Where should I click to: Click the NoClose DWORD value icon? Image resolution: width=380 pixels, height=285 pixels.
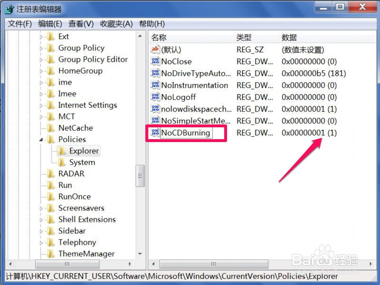click(155, 61)
